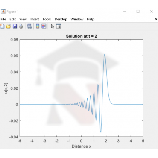Click the 'Figure 1' window title text

(x=12, y=12)
